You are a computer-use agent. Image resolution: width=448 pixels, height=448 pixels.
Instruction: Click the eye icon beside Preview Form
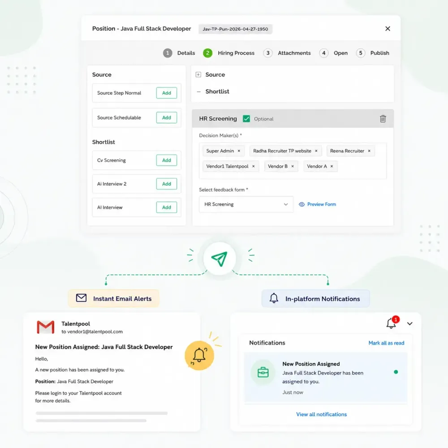[x=302, y=204]
